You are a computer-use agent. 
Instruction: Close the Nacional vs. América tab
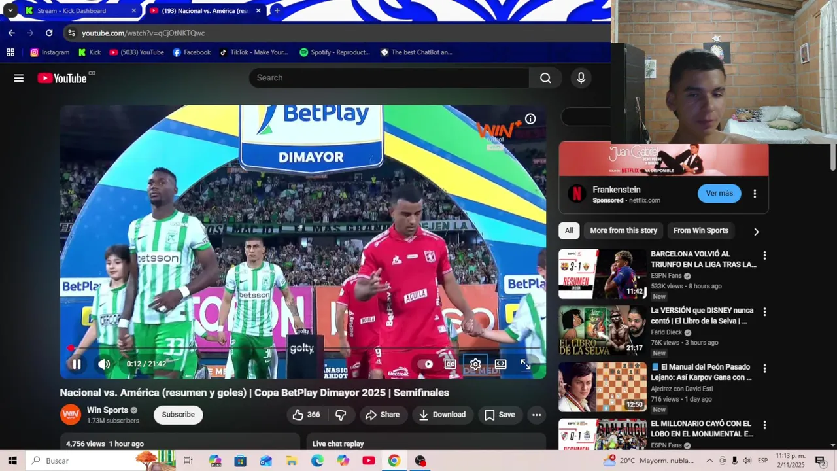(258, 10)
